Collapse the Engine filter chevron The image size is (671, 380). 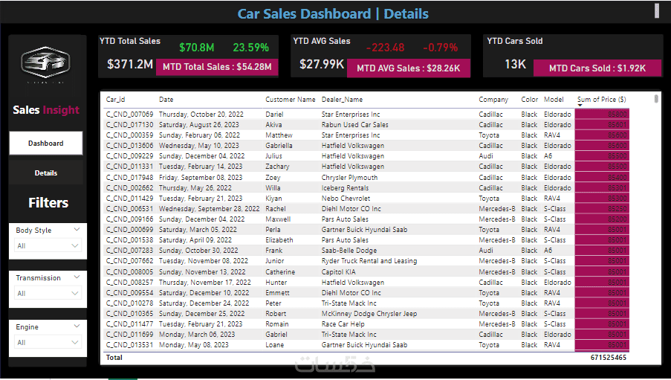click(77, 326)
